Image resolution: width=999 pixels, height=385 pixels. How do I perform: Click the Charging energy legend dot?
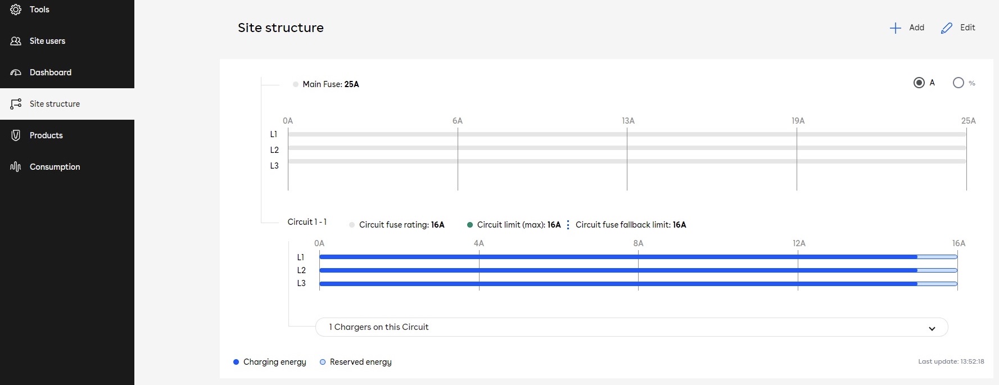click(x=236, y=362)
